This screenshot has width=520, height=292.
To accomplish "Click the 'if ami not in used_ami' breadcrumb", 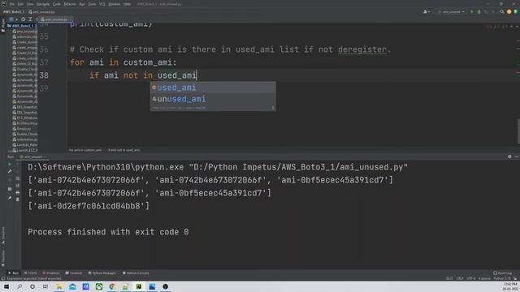I will (x=123, y=150).
